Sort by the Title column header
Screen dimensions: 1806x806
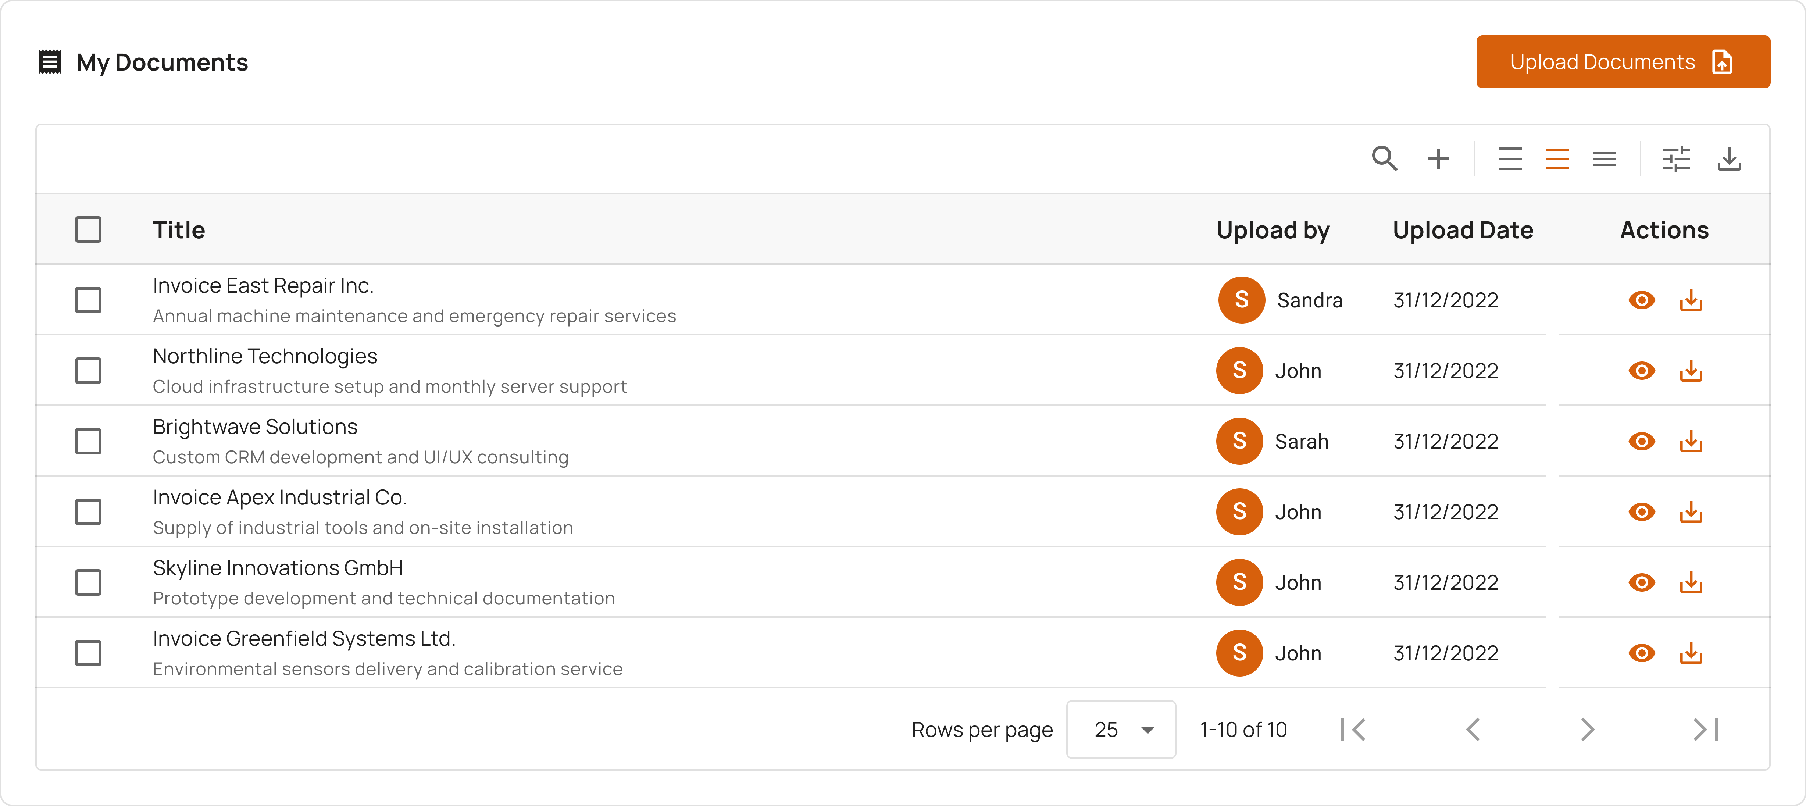click(179, 230)
